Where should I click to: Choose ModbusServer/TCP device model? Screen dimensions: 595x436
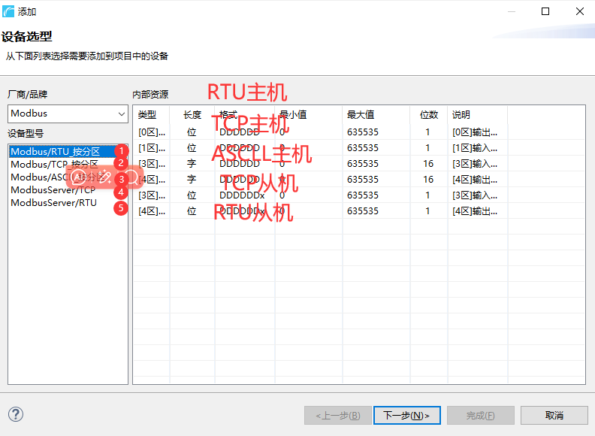[53, 190]
